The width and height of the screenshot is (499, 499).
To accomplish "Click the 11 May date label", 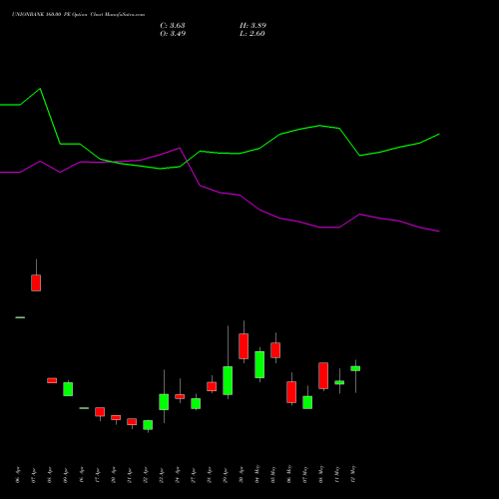I will pyautogui.click(x=337, y=474).
